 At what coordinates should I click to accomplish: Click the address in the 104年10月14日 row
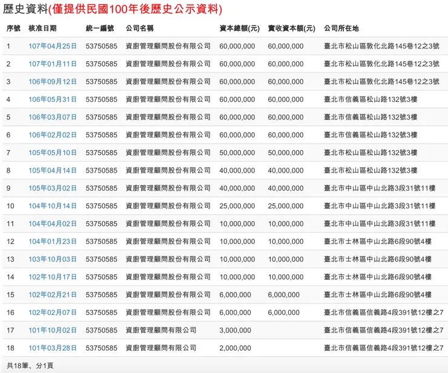380,206
